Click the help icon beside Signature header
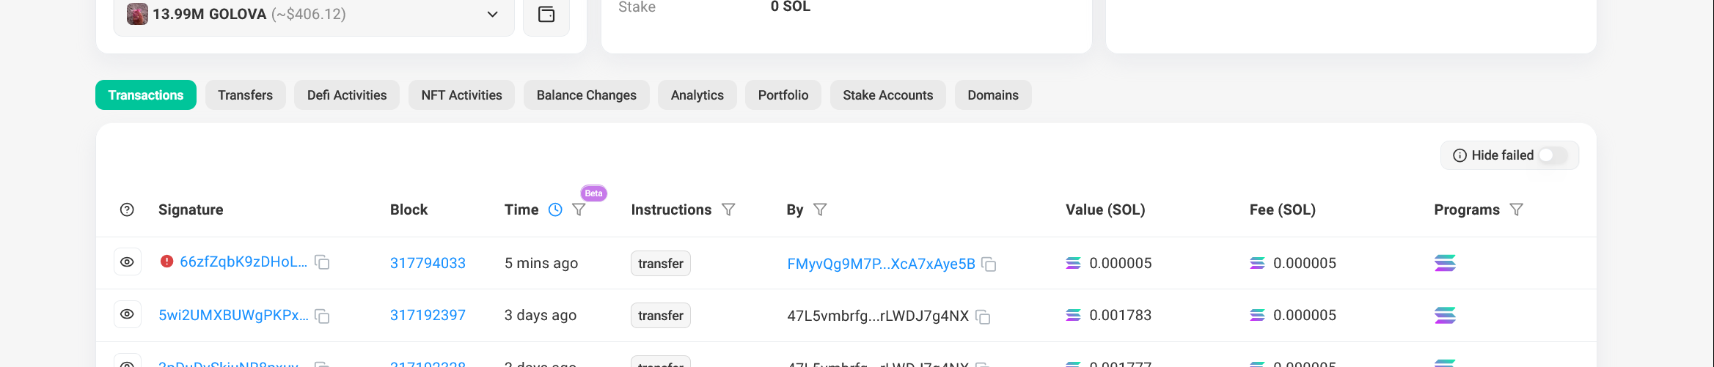1714x367 pixels. [127, 210]
